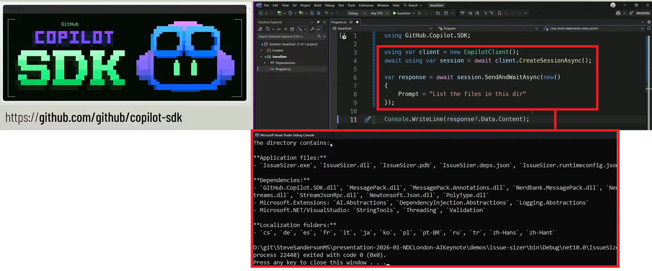The width and height of the screenshot is (652, 271).
Task: Open the IssueSizer startup project dropdown arrow
Action: coord(414,13)
